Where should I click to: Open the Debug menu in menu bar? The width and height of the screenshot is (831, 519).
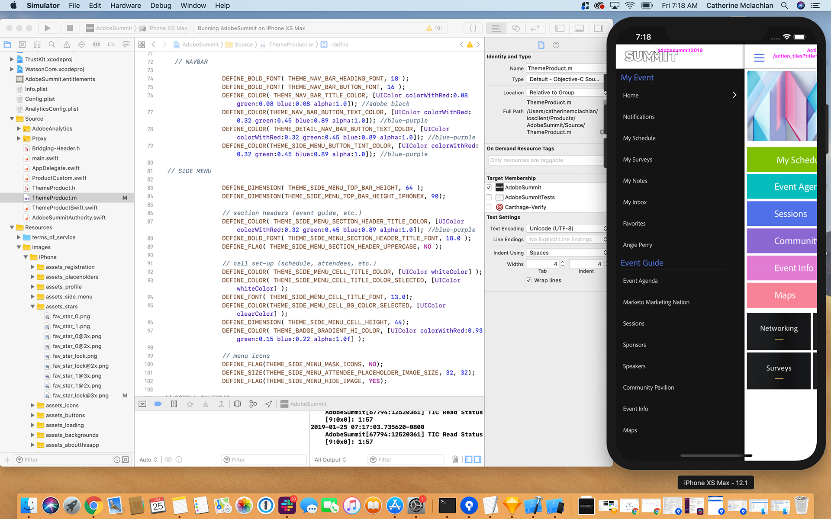[161, 6]
